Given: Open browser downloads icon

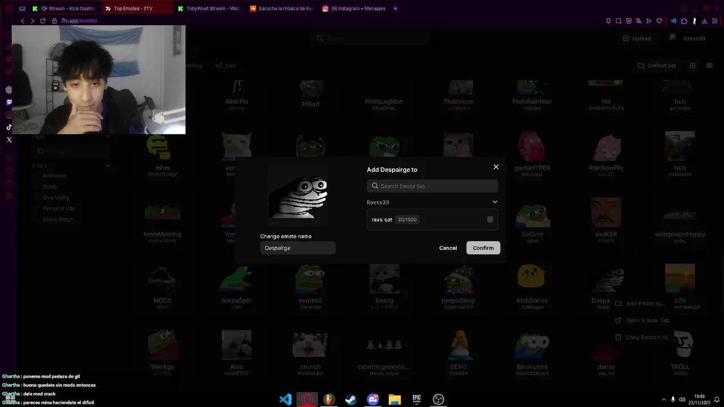Looking at the screenshot, I should click(x=704, y=21).
